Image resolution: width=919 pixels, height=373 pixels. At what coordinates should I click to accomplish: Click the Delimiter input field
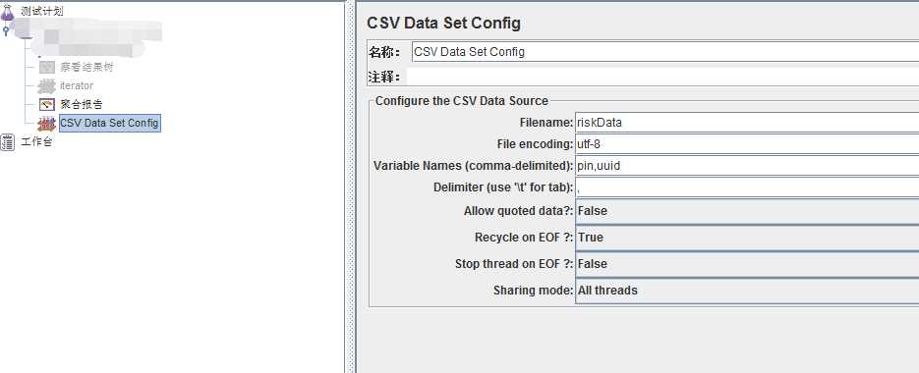click(747, 187)
